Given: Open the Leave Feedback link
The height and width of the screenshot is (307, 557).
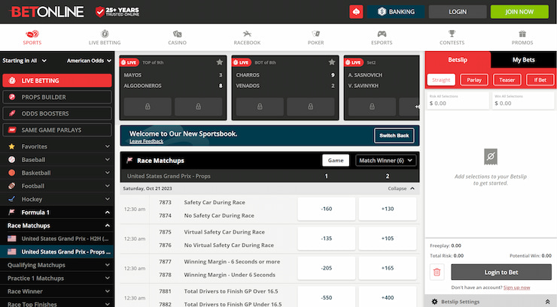Looking at the screenshot, I should (x=146, y=141).
